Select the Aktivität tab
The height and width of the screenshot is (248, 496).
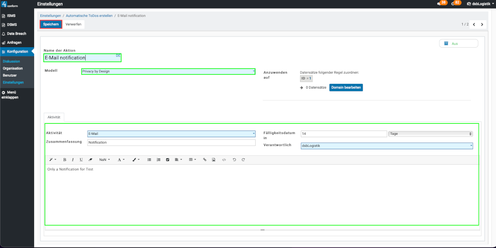coord(54,117)
